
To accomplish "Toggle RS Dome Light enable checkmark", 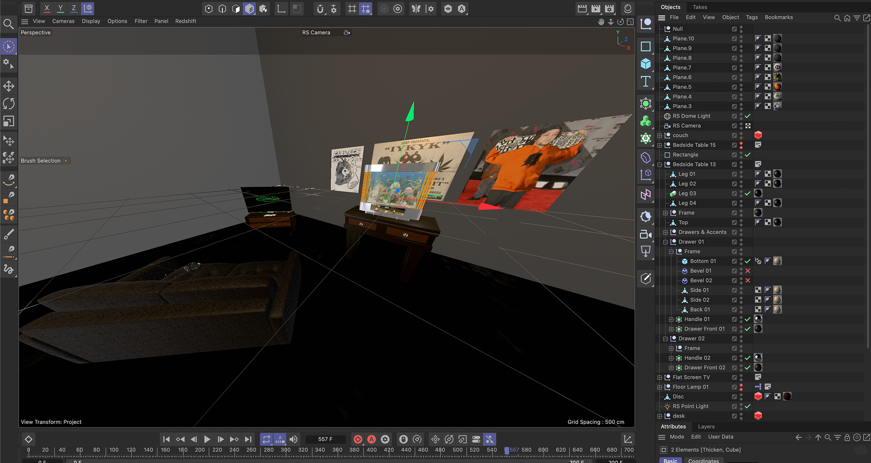I will coord(748,116).
